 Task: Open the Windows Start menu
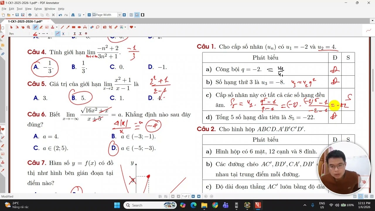(117, 205)
